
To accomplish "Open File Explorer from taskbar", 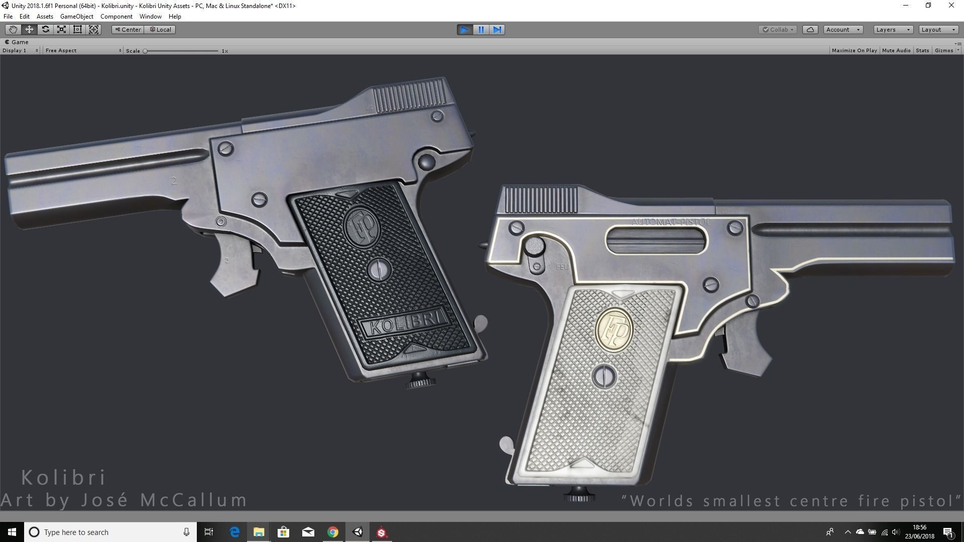I will pos(259,532).
